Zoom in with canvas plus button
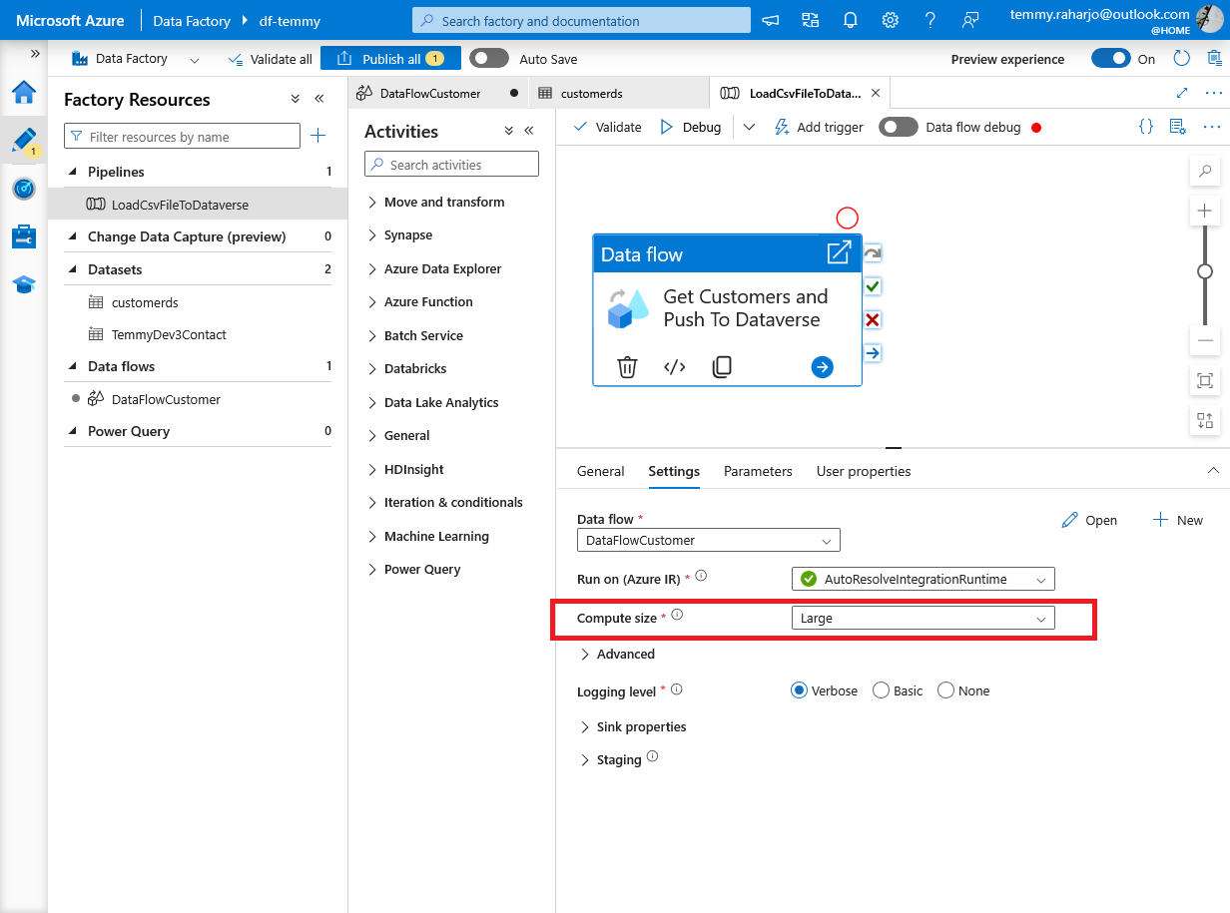 1205,211
